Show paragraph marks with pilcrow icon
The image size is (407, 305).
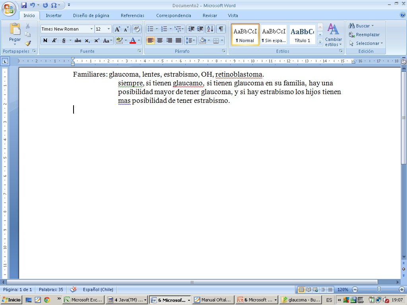click(x=221, y=29)
